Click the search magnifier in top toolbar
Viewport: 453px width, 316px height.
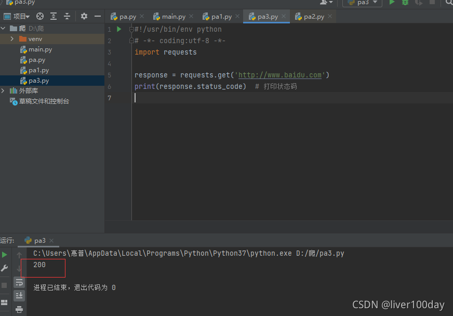[449, 2]
